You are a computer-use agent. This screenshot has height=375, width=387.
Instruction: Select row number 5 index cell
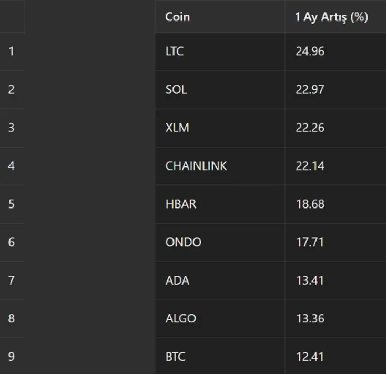(x=12, y=204)
